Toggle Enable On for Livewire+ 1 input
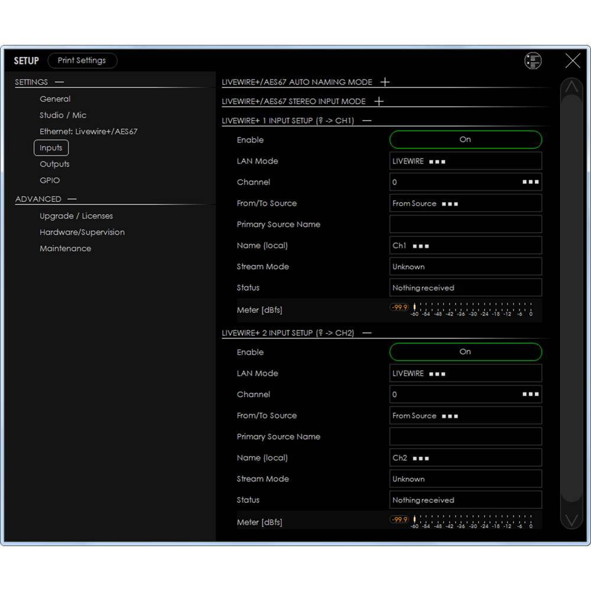This screenshot has height=591, width=591. pos(466,139)
